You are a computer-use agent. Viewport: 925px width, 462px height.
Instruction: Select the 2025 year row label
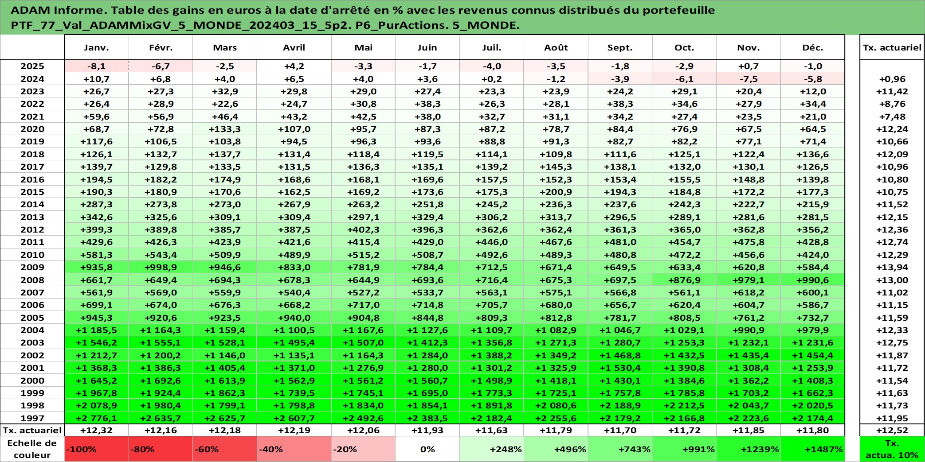point(32,66)
